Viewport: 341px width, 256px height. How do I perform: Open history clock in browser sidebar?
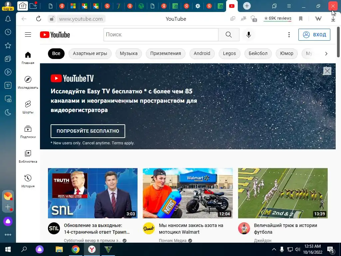pos(8,32)
